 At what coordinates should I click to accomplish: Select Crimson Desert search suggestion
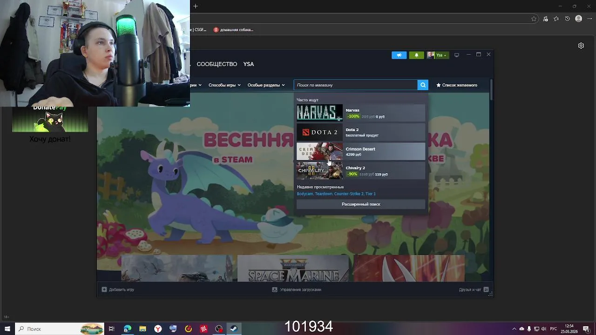coord(361,151)
